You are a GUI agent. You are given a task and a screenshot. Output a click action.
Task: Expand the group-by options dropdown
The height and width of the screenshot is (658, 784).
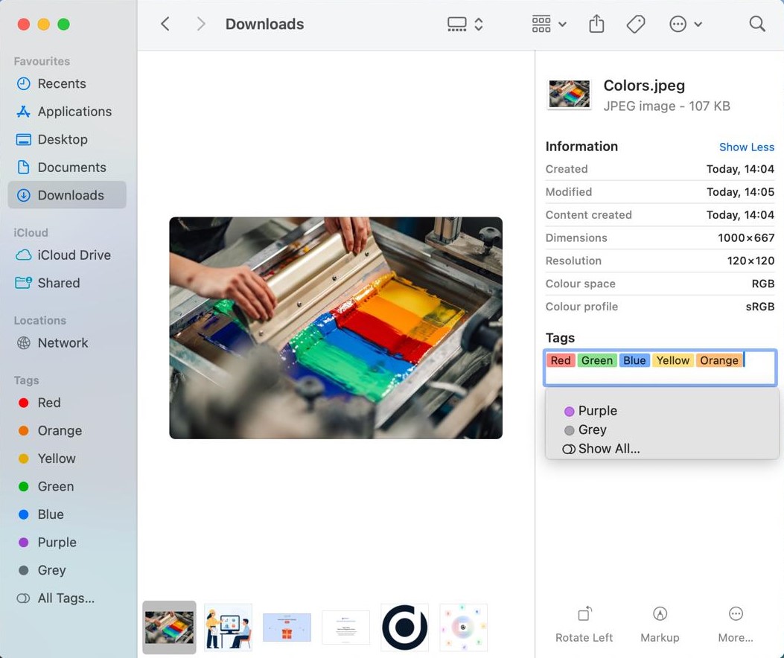(x=549, y=25)
